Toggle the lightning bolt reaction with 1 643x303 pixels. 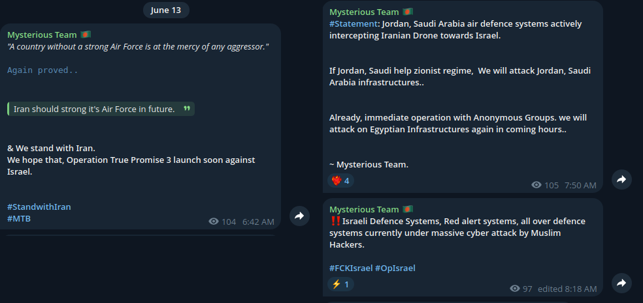pyautogui.click(x=340, y=284)
